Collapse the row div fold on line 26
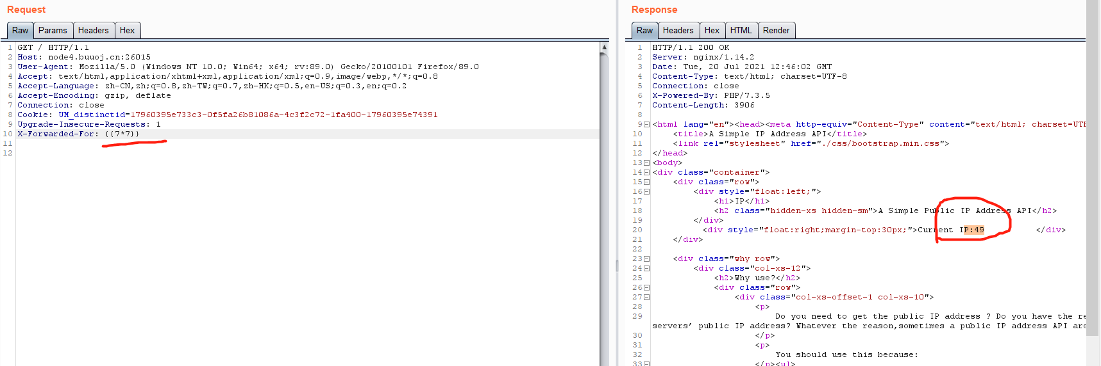 pyautogui.click(x=646, y=287)
